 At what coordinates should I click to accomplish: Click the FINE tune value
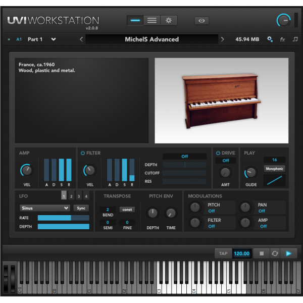(127, 222)
